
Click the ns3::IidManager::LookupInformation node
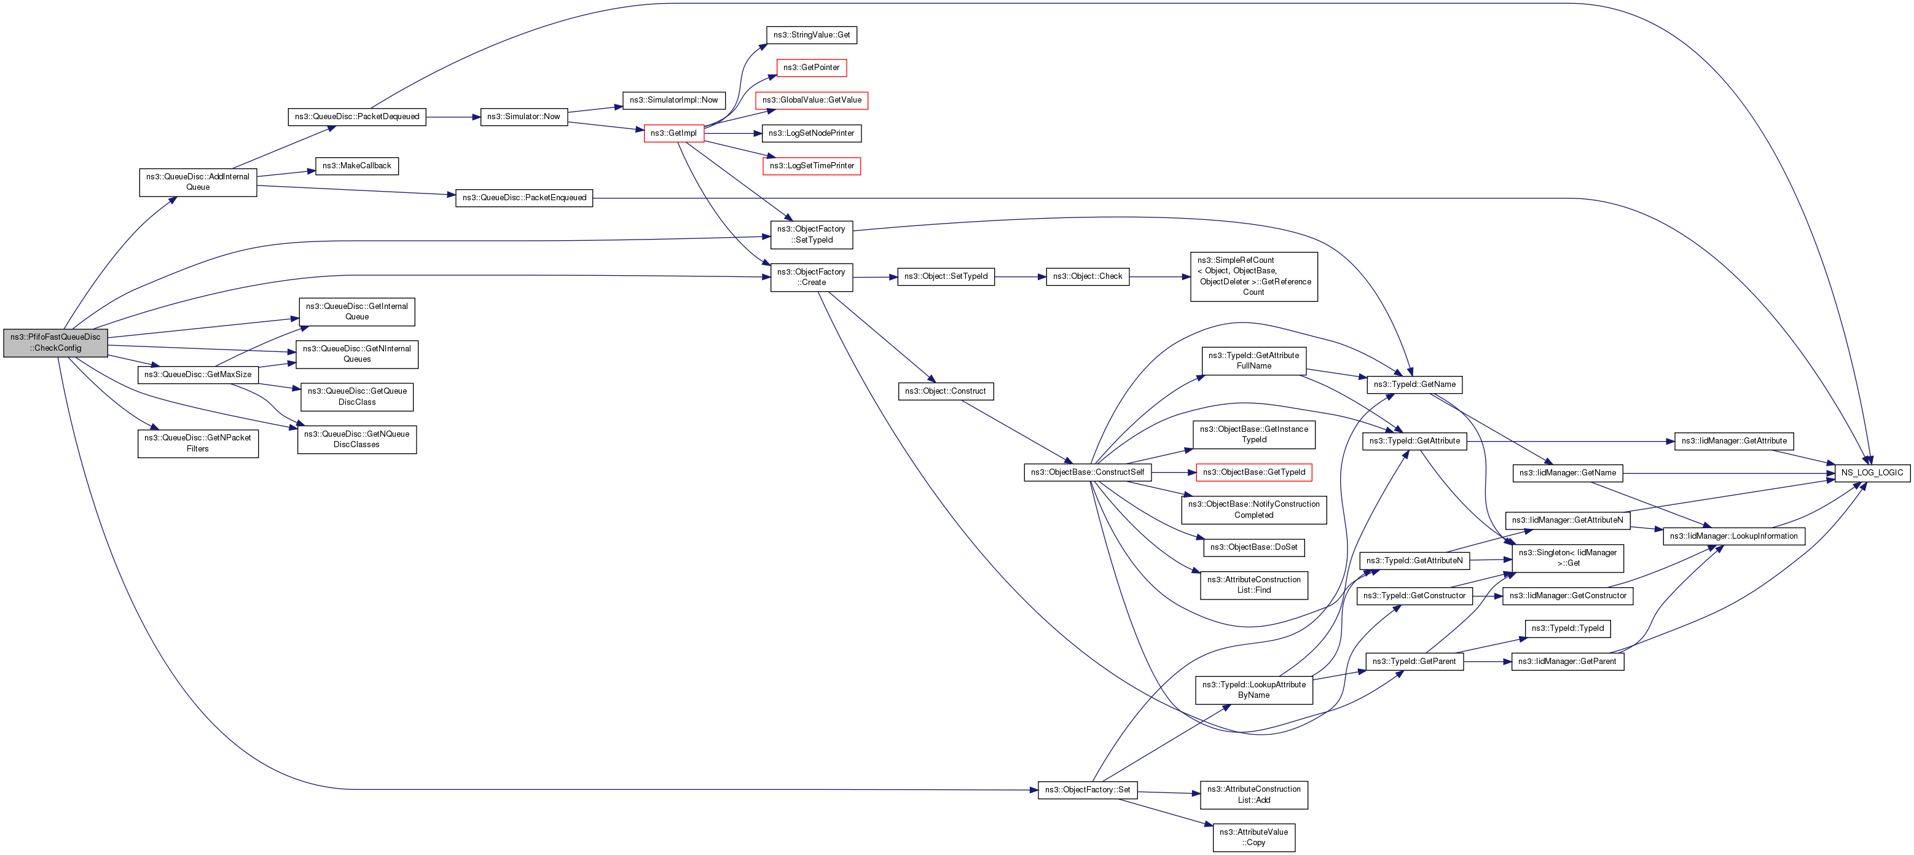pyautogui.click(x=1733, y=536)
